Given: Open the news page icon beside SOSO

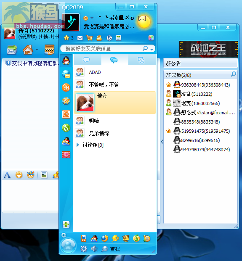Looking at the screenshot, I should point(119,38).
